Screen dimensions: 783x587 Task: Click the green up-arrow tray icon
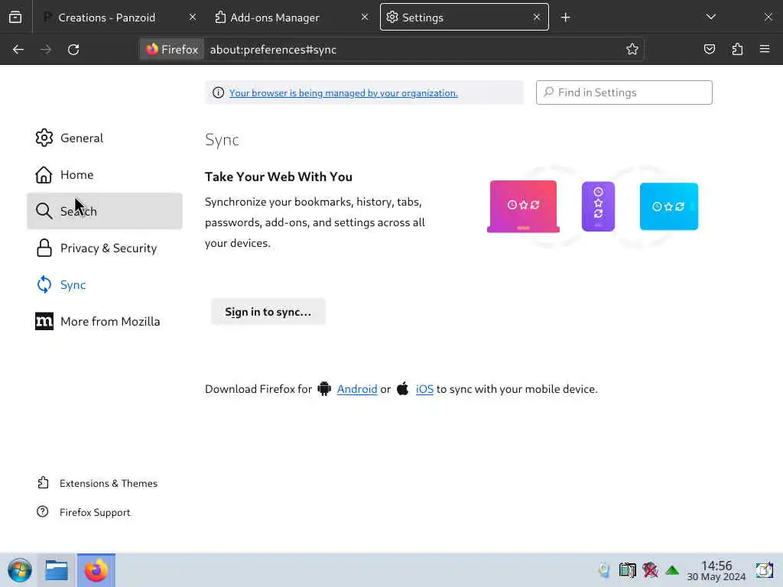click(672, 570)
